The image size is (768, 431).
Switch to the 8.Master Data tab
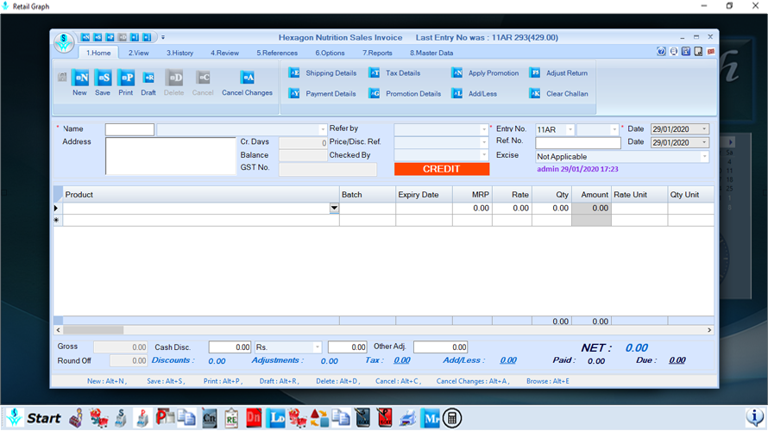pos(431,53)
